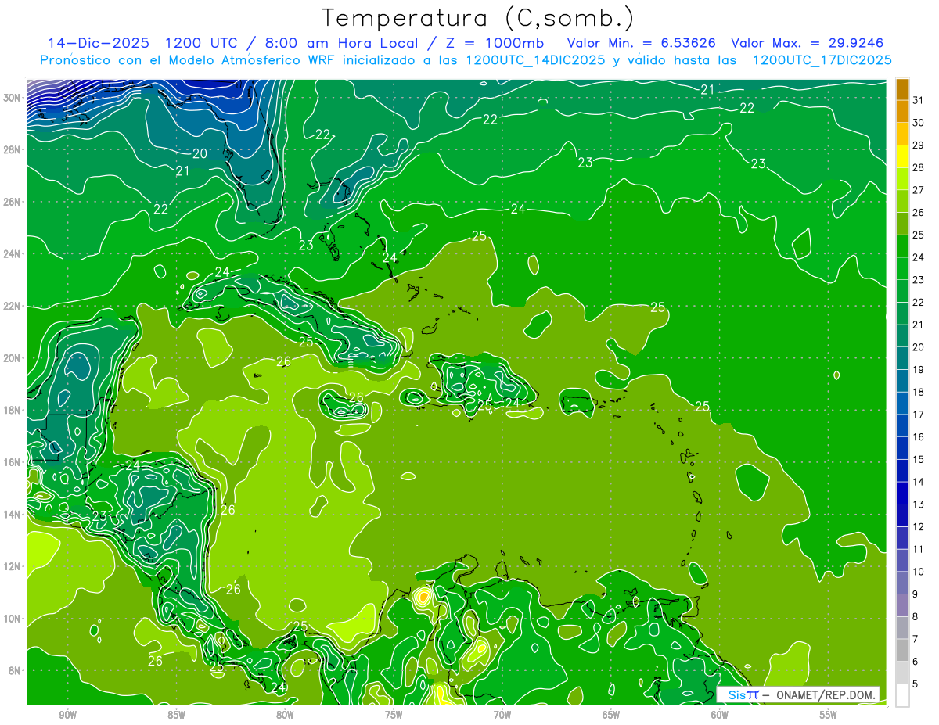Click the 14N latitude label

click(x=13, y=515)
